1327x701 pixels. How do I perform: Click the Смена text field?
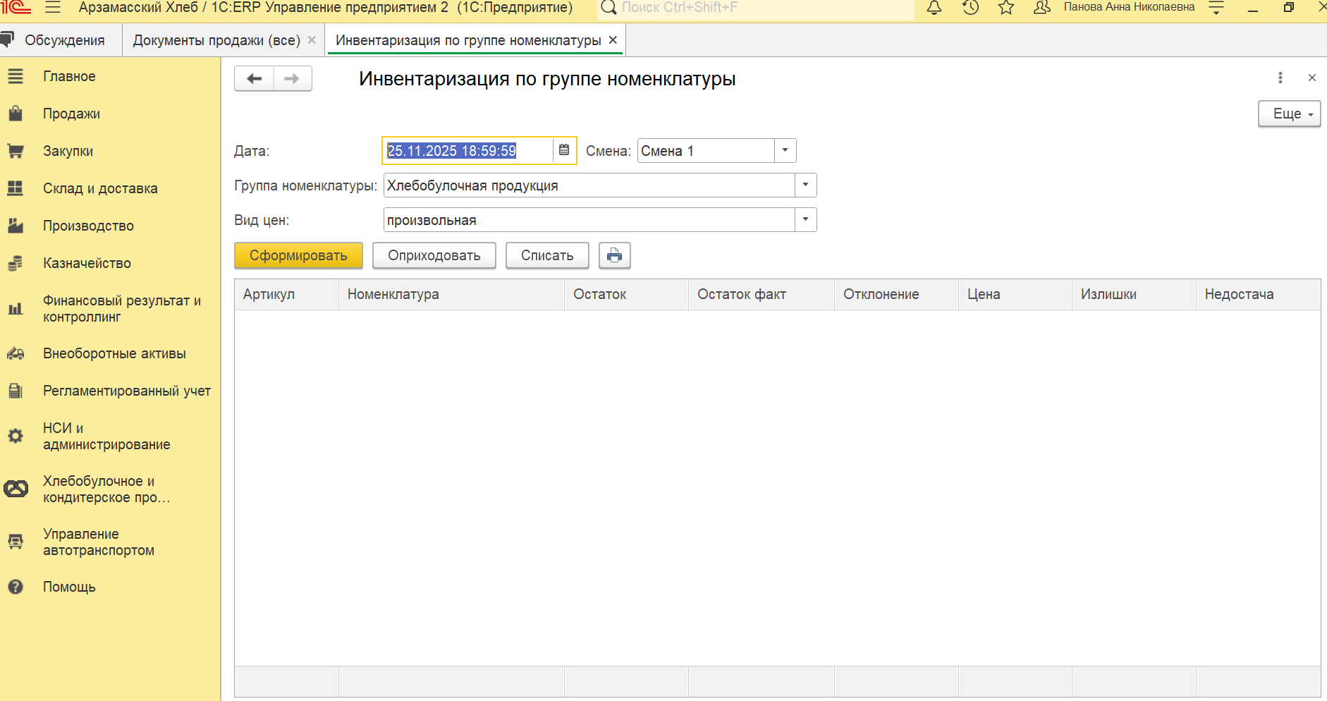coord(706,150)
